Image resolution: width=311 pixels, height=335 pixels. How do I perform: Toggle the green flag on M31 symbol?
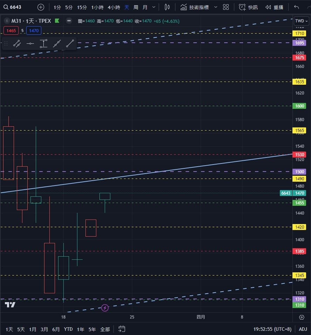click(x=57, y=21)
